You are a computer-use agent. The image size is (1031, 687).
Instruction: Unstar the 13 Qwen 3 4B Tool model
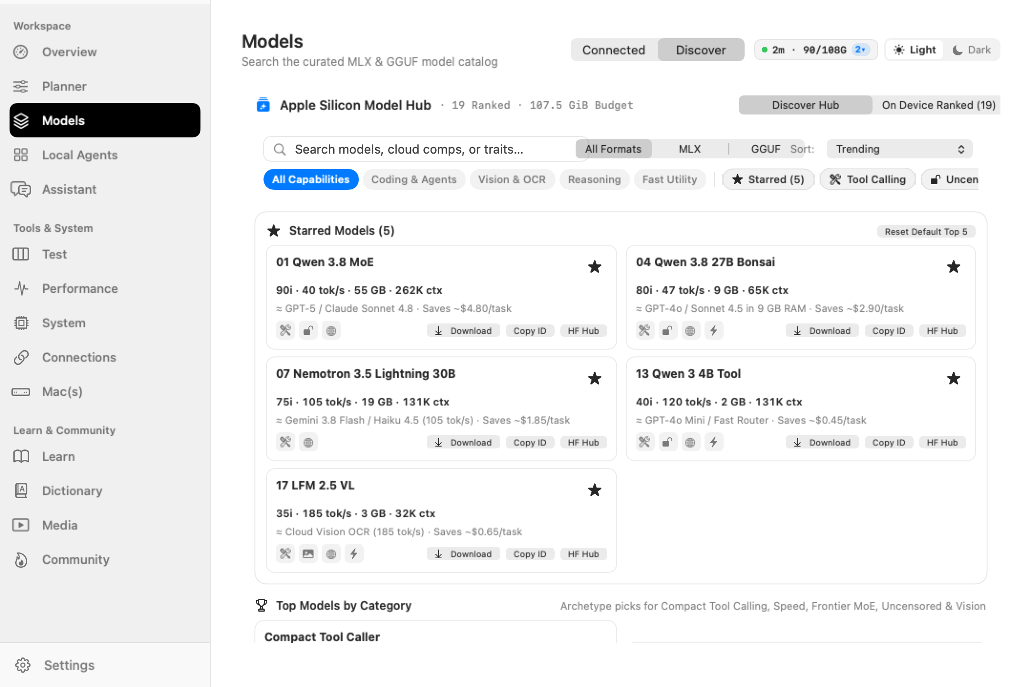(953, 378)
